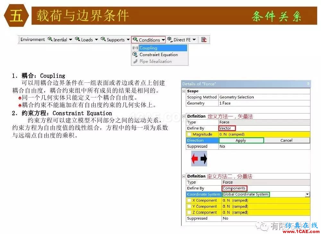Click the 1 Face geometry value
The width and height of the screenshot is (321, 234).
click(264, 103)
